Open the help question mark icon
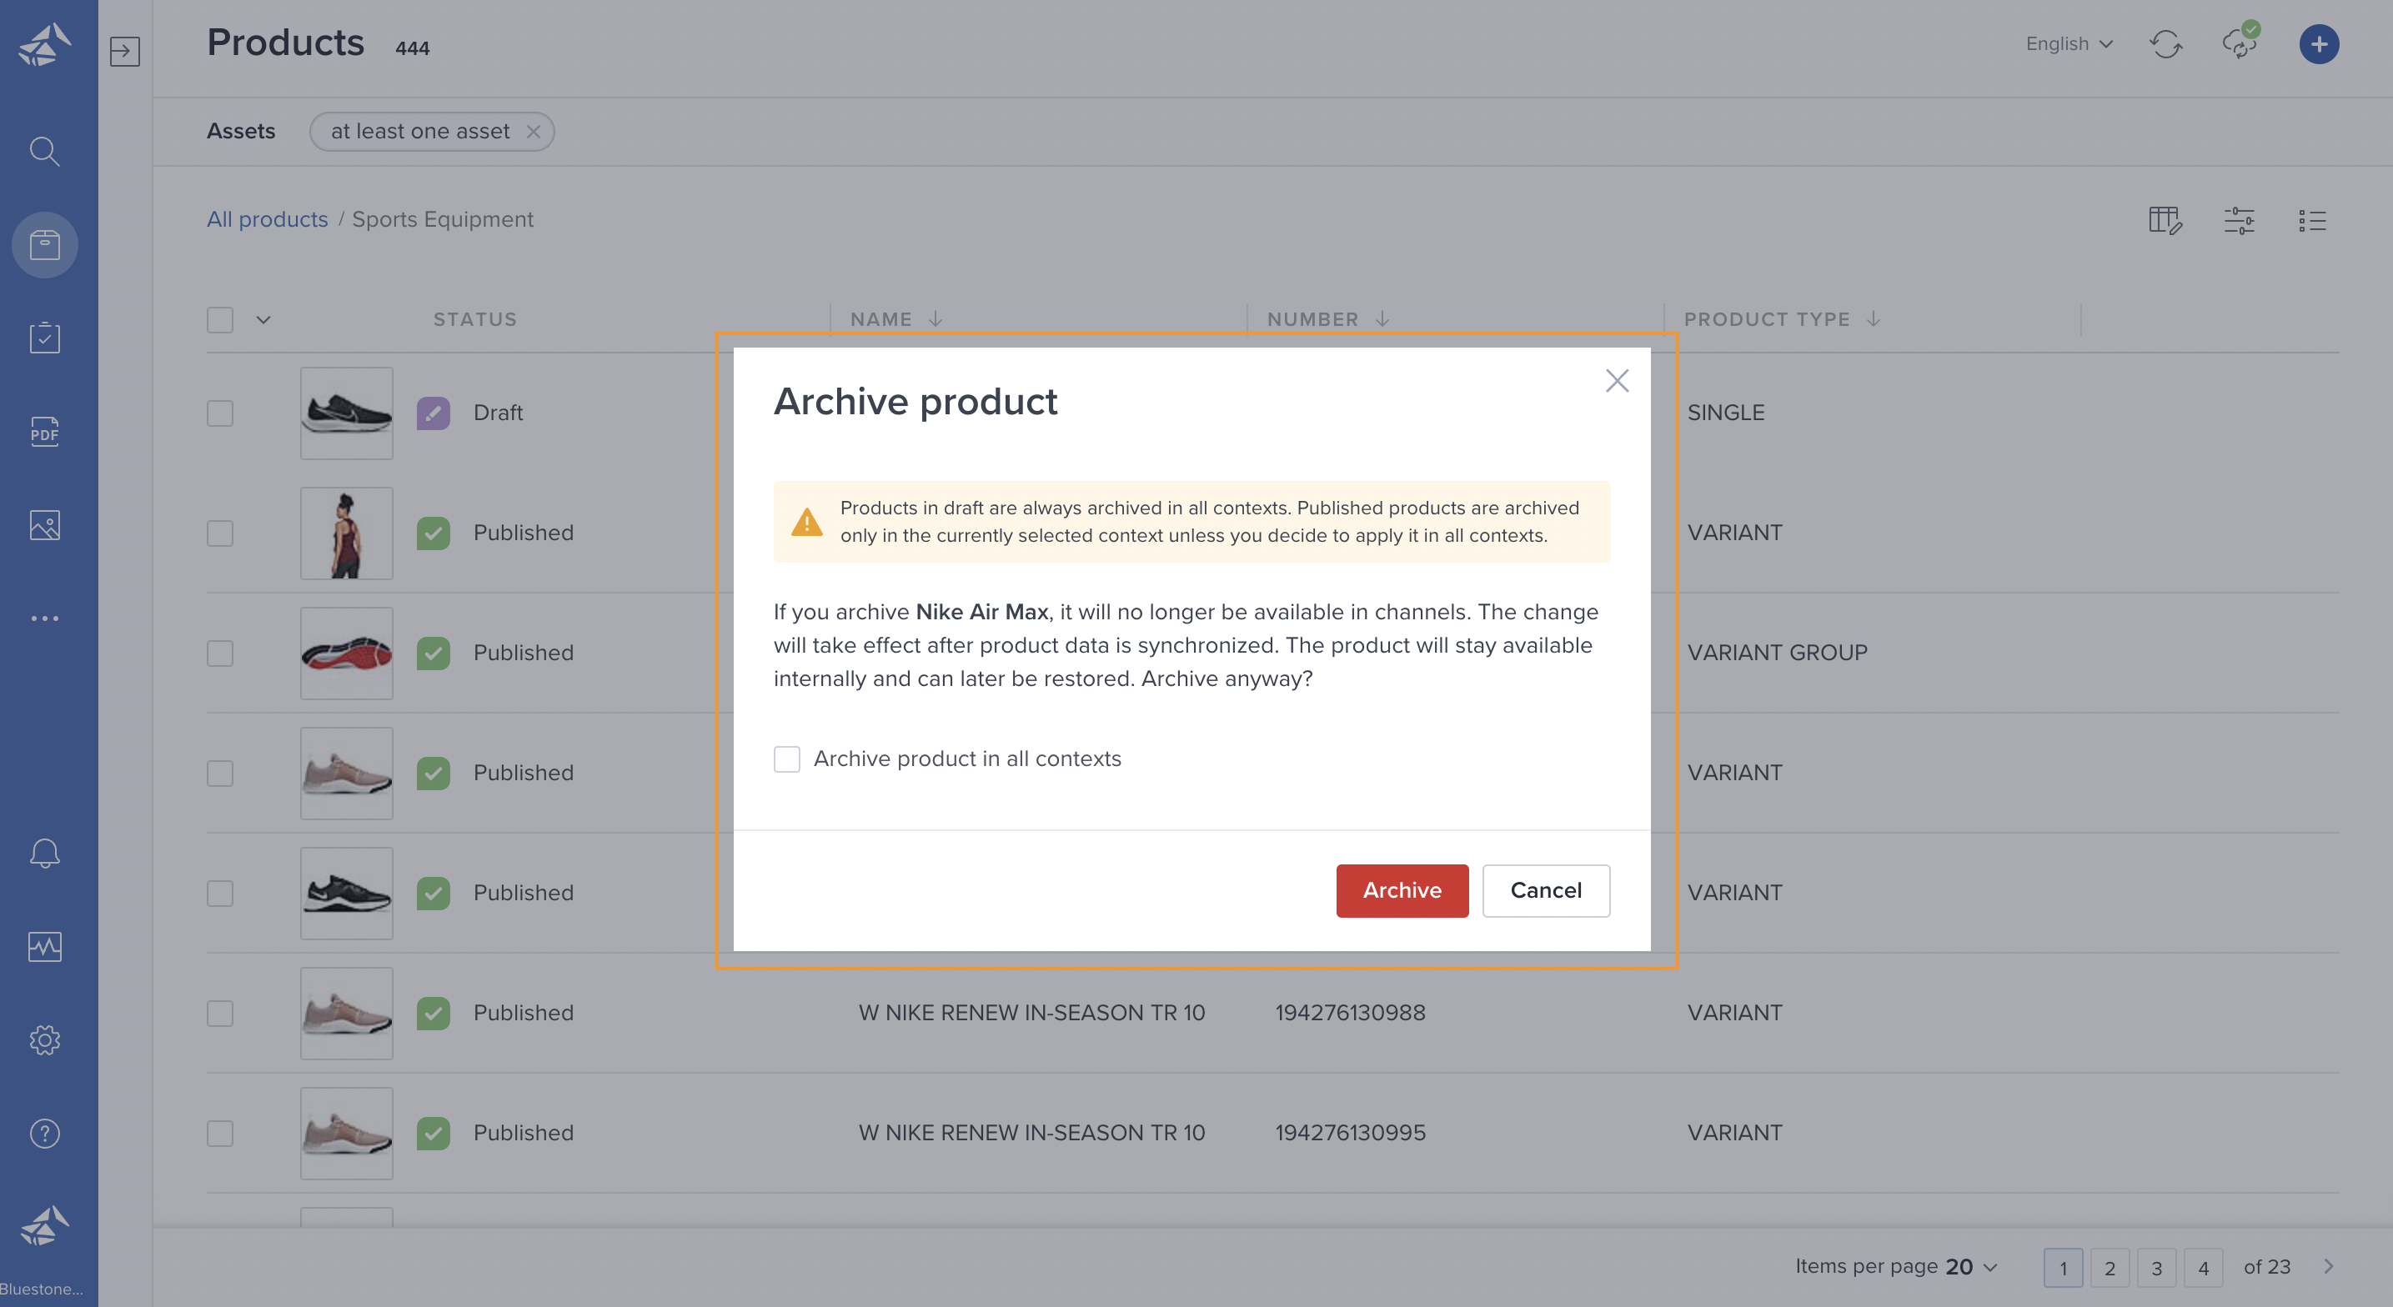The image size is (2393, 1307). 44,1134
